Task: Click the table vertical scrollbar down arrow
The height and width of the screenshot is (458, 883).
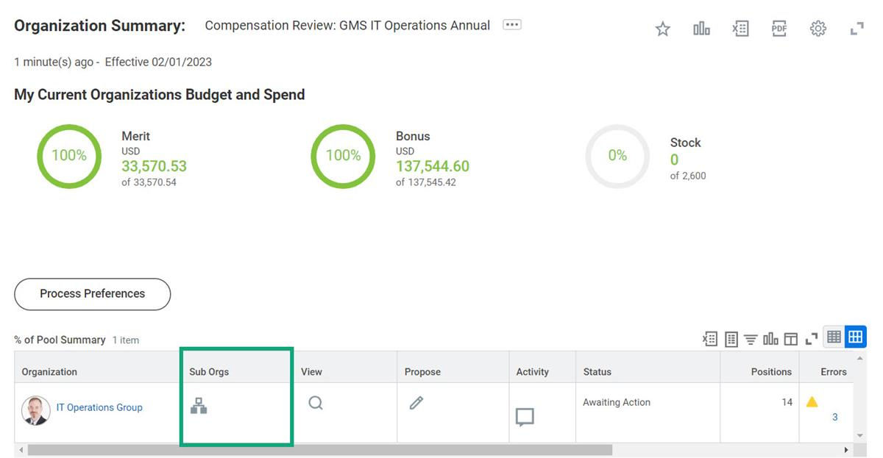Action: tap(862, 437)
